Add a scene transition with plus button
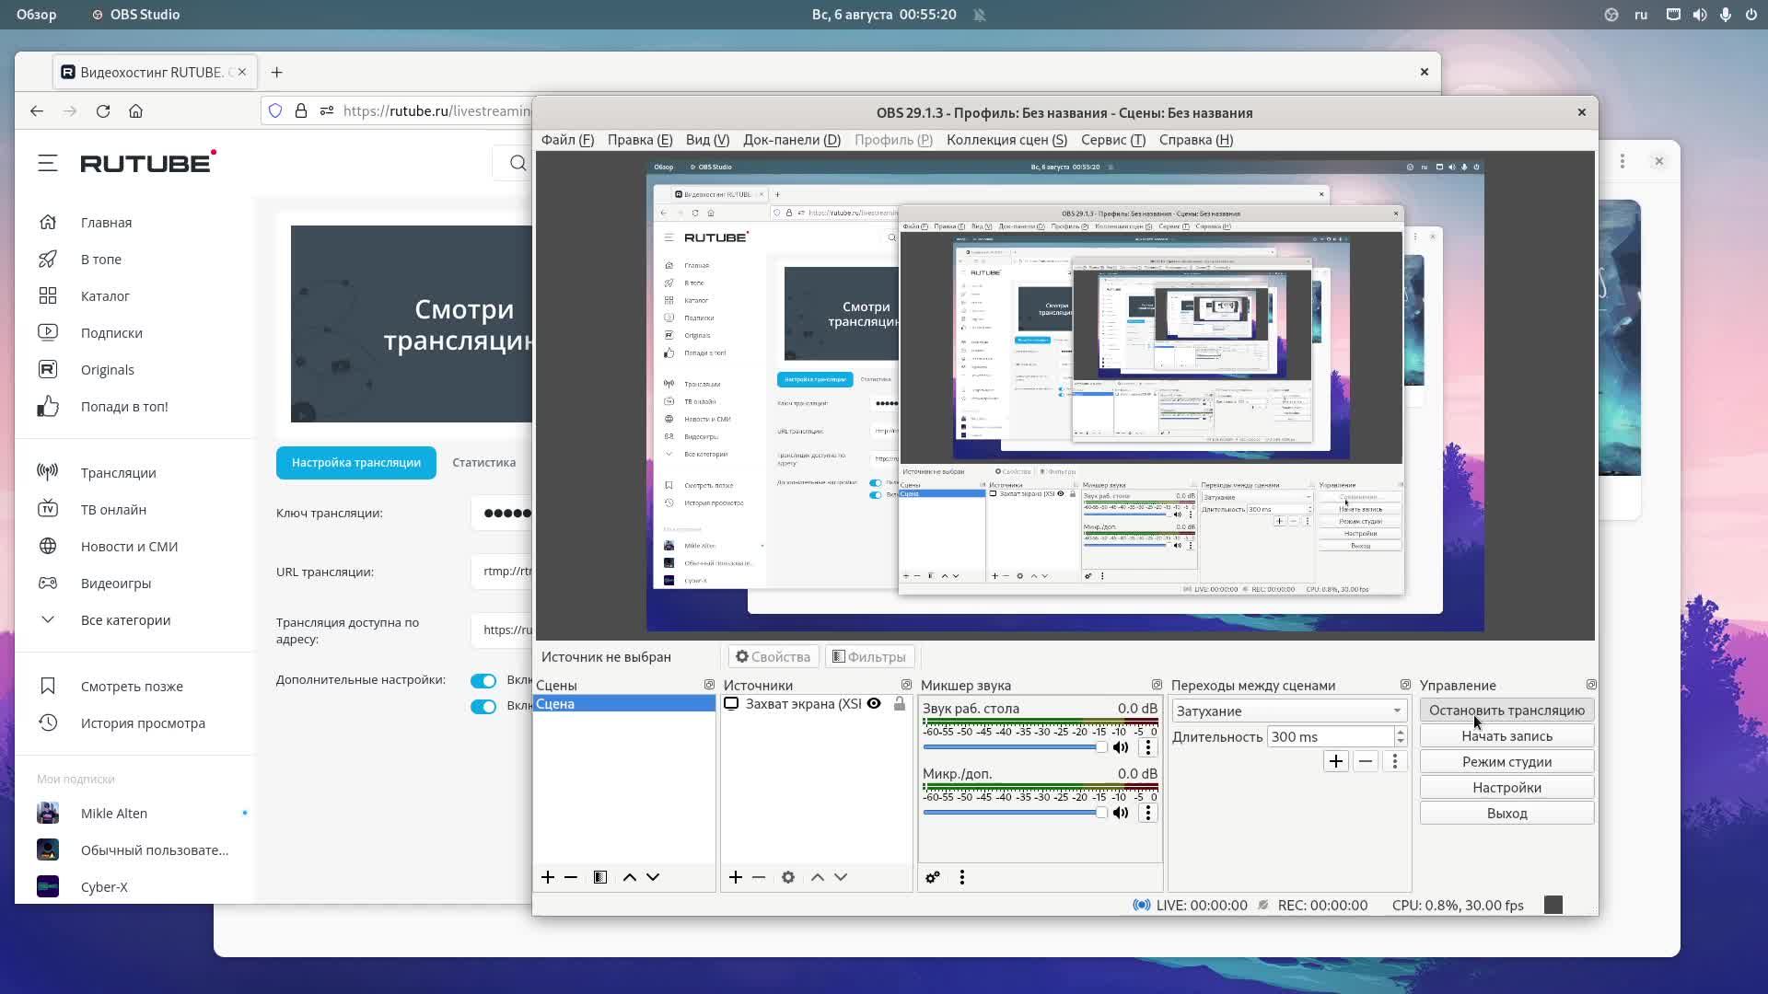The image size is (1768, 994). pyautogui.click(x=1336, y=761)
